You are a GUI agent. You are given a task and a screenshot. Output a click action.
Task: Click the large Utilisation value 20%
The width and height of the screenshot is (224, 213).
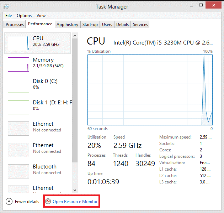[x=94, y=145]
